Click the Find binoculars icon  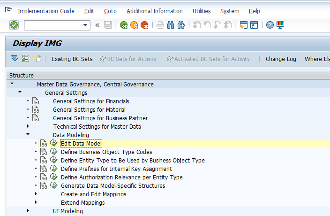pos(171,25)
